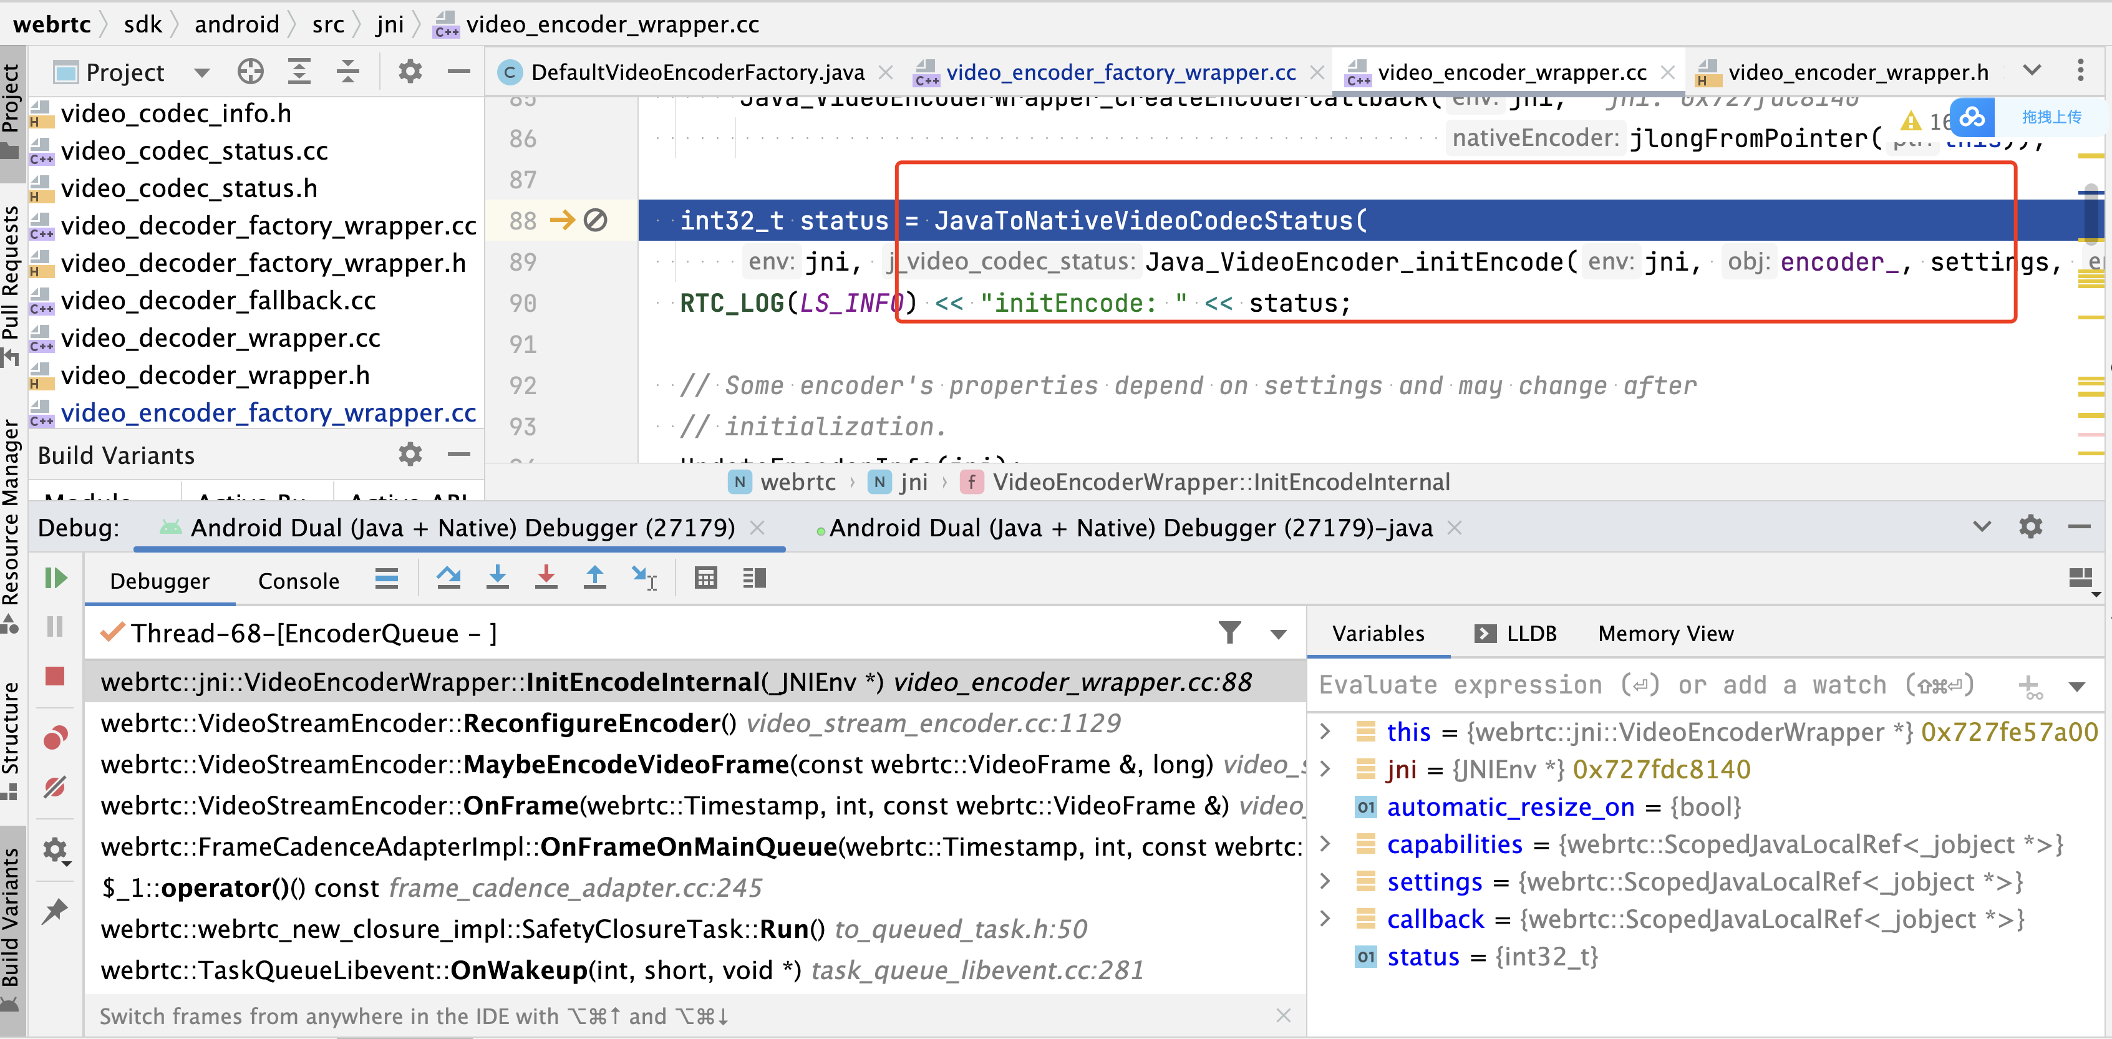Expand the 'settings' variable node
Image resolution: width=2112 pixels, height=1039 pixels.
(1325, 882)
